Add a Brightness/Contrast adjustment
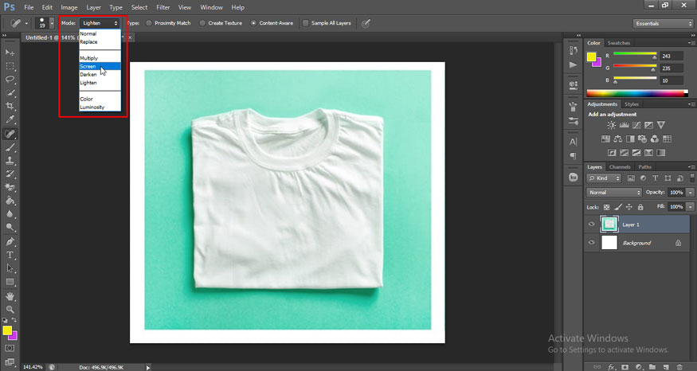The height and width of the screenshot is (371, 697). (612, 125)
